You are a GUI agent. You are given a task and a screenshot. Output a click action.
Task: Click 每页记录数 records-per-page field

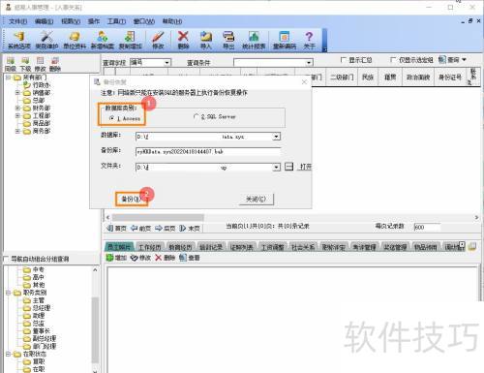click(427, 227)
